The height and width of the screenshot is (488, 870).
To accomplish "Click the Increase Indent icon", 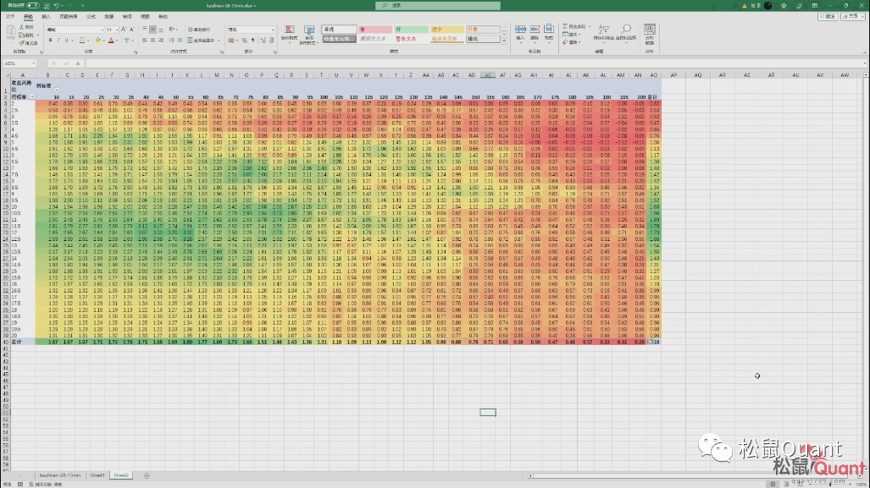I will point(180,41).
